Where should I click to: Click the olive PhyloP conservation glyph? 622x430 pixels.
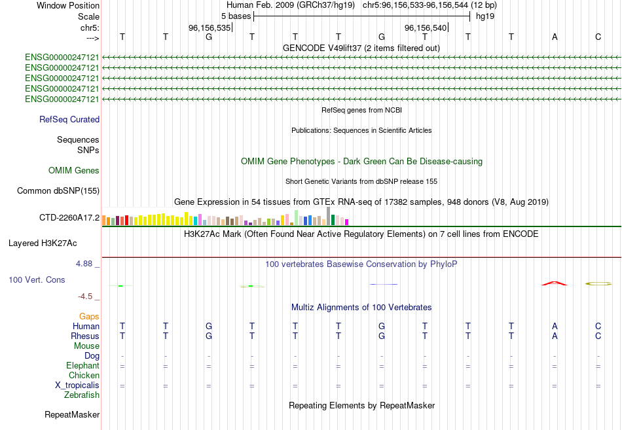tap(598, 283)
